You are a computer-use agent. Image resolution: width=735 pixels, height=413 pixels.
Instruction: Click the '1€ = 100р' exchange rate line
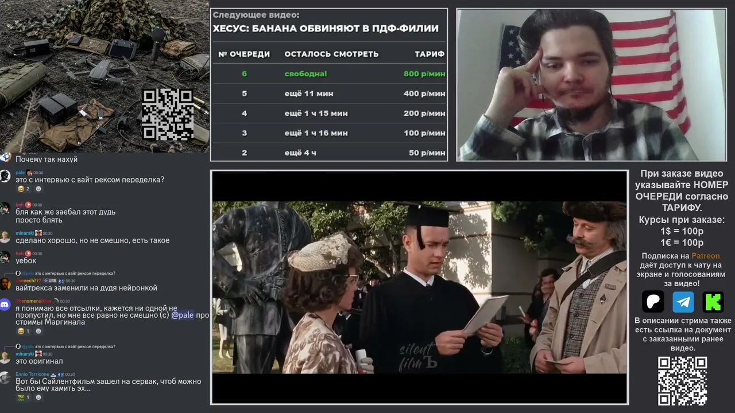(682, 242)
